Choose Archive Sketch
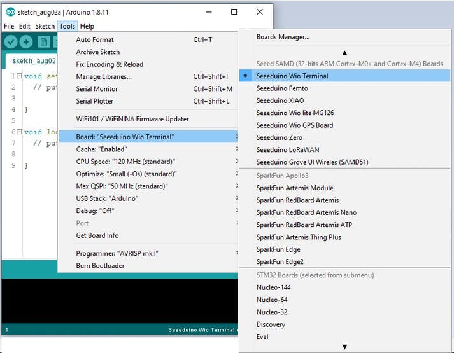Image resolution: width=454 pixels, height=353 pixels. 148,52
